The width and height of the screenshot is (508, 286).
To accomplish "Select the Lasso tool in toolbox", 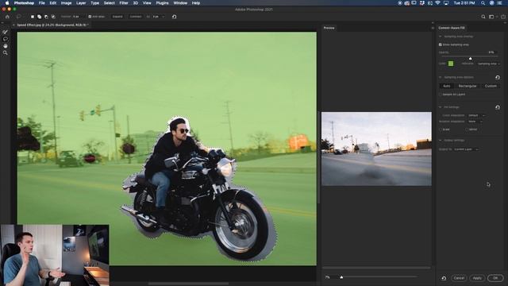I will pyautogui.click(x=6, y=39).
